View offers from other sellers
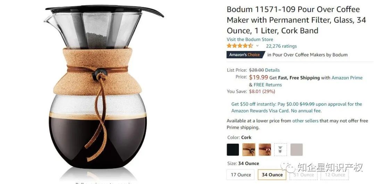Image resolution: width=375 pixels, height=184 pixels. pyautogui.click(x=305, y=121)
